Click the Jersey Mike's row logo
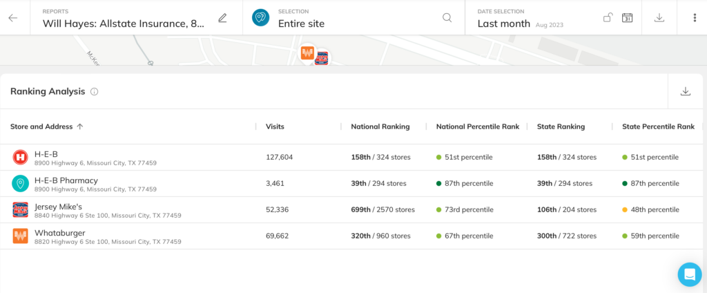 click(x=20, y=210)
